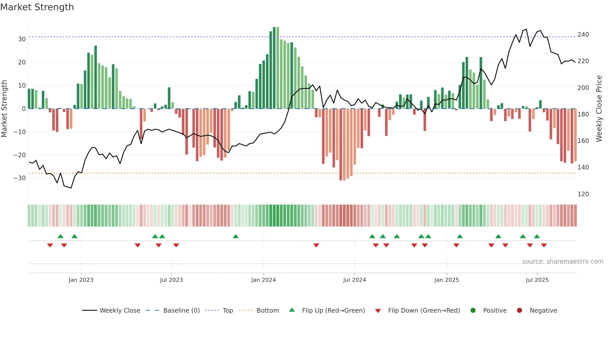
Task: Click the 'Jul 2025' axis label
Action: [537, 280]
